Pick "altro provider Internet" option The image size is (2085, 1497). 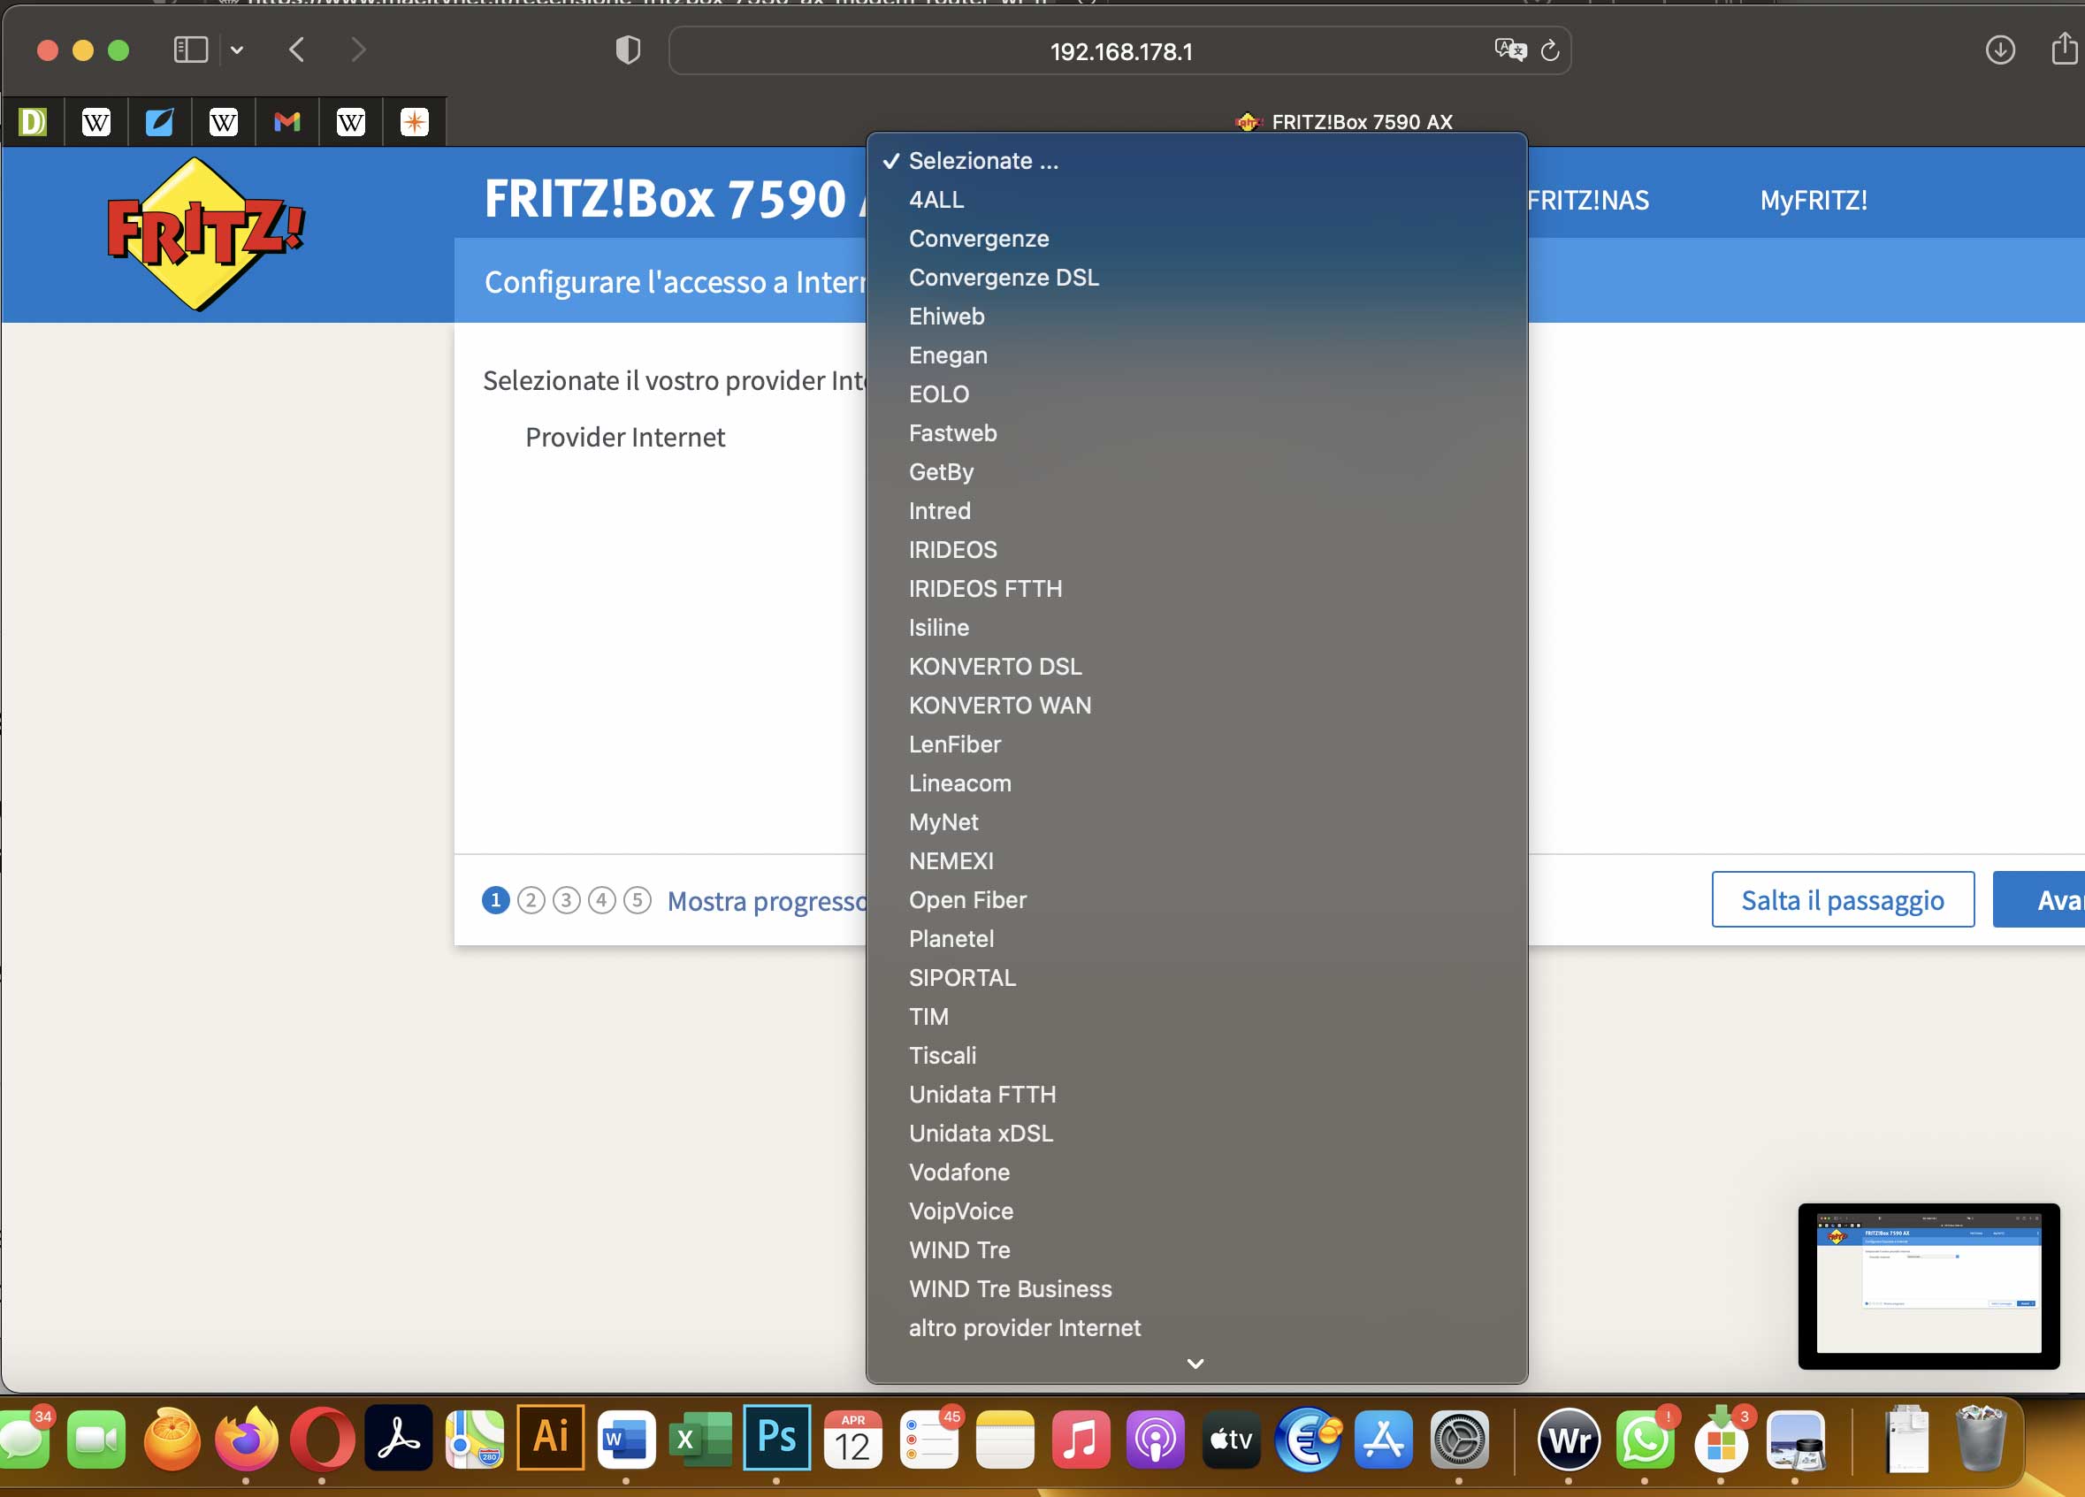coord(1024,1328)
